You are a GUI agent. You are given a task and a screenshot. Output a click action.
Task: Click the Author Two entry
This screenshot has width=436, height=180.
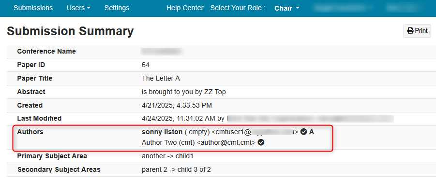[198, 142]
